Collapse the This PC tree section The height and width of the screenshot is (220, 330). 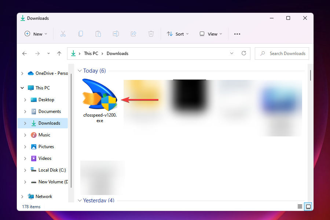[x=22, y=88]
